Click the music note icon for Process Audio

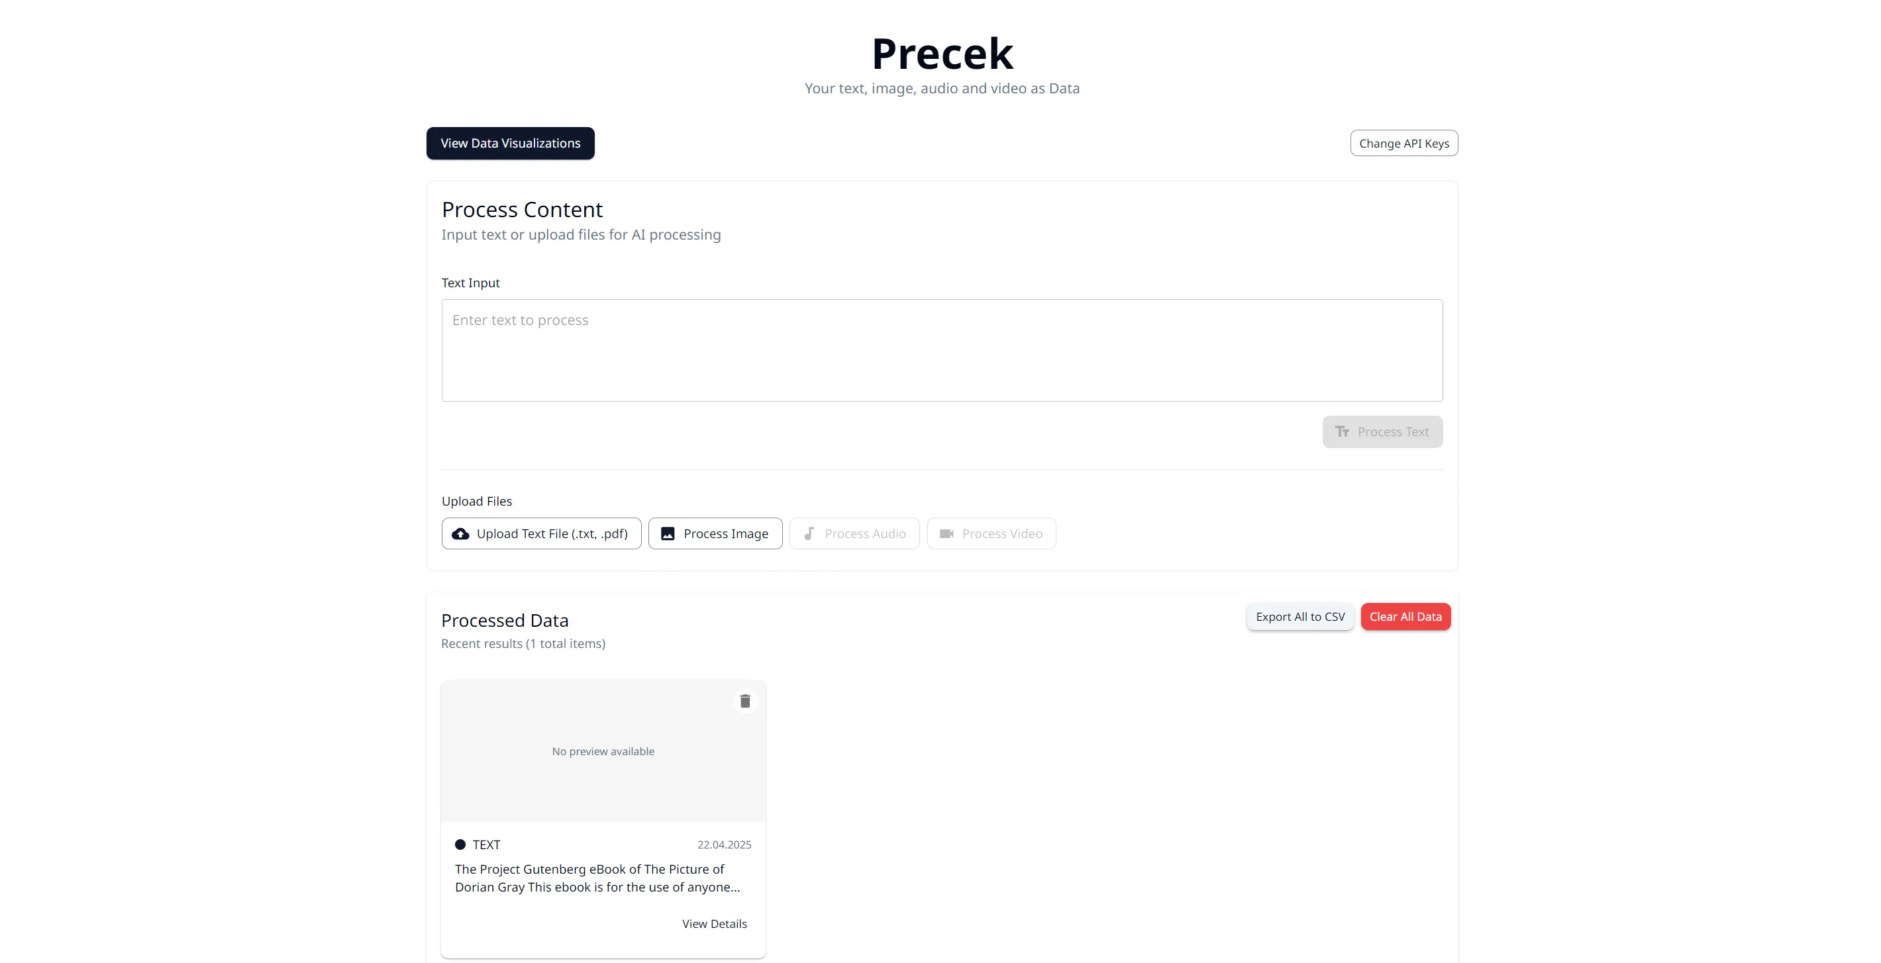point(809,534)
